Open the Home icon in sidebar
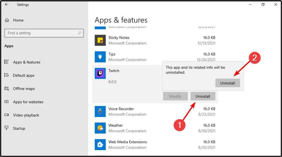 coord(7,20)
